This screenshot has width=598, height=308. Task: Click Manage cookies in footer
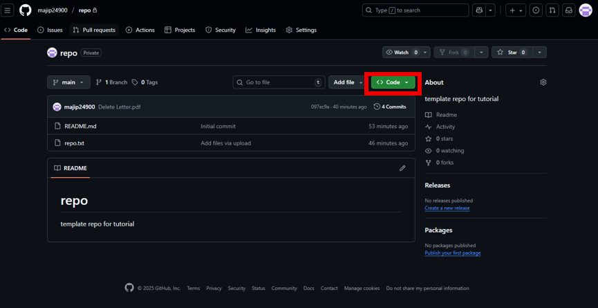pyautogui.click(x=362, y=288)
